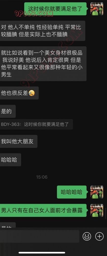The image size is (107, 256).
Task: Tap the avatar beside 男人只有在自己女人面前才会暴露 message
Action: 97,210
